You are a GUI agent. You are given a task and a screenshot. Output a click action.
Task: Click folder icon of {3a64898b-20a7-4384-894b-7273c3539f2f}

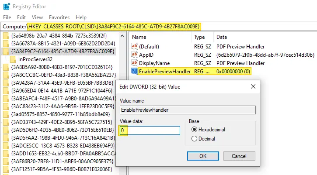pos(6,36)
